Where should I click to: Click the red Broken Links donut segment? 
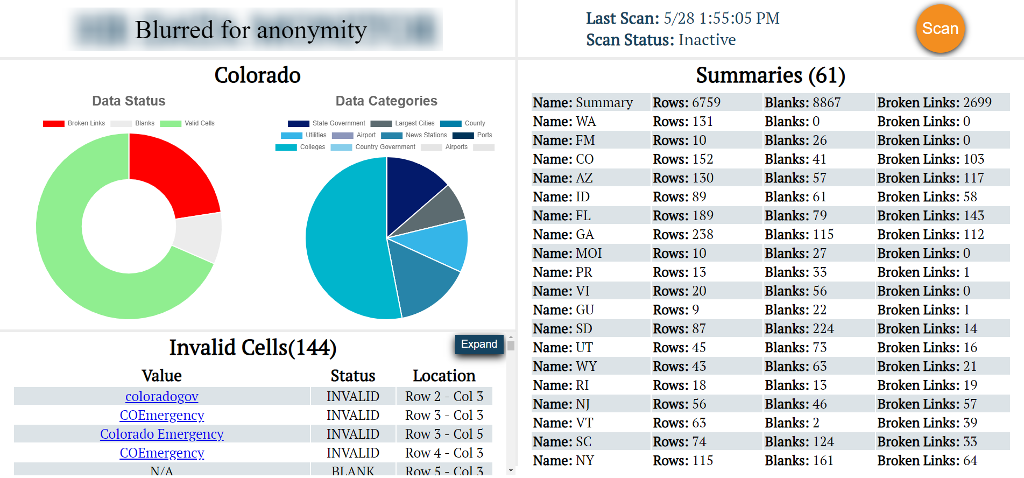[172, 172]
